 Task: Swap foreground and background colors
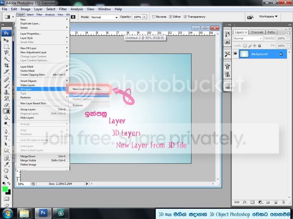[x=9, y=183]
